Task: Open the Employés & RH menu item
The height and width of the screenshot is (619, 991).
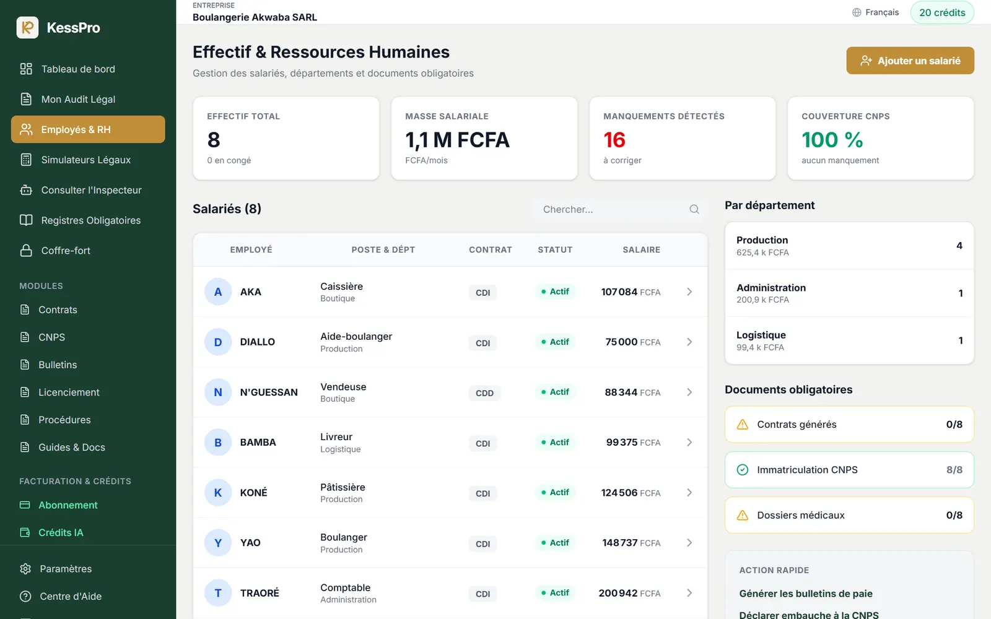Action: coord(88,129)
